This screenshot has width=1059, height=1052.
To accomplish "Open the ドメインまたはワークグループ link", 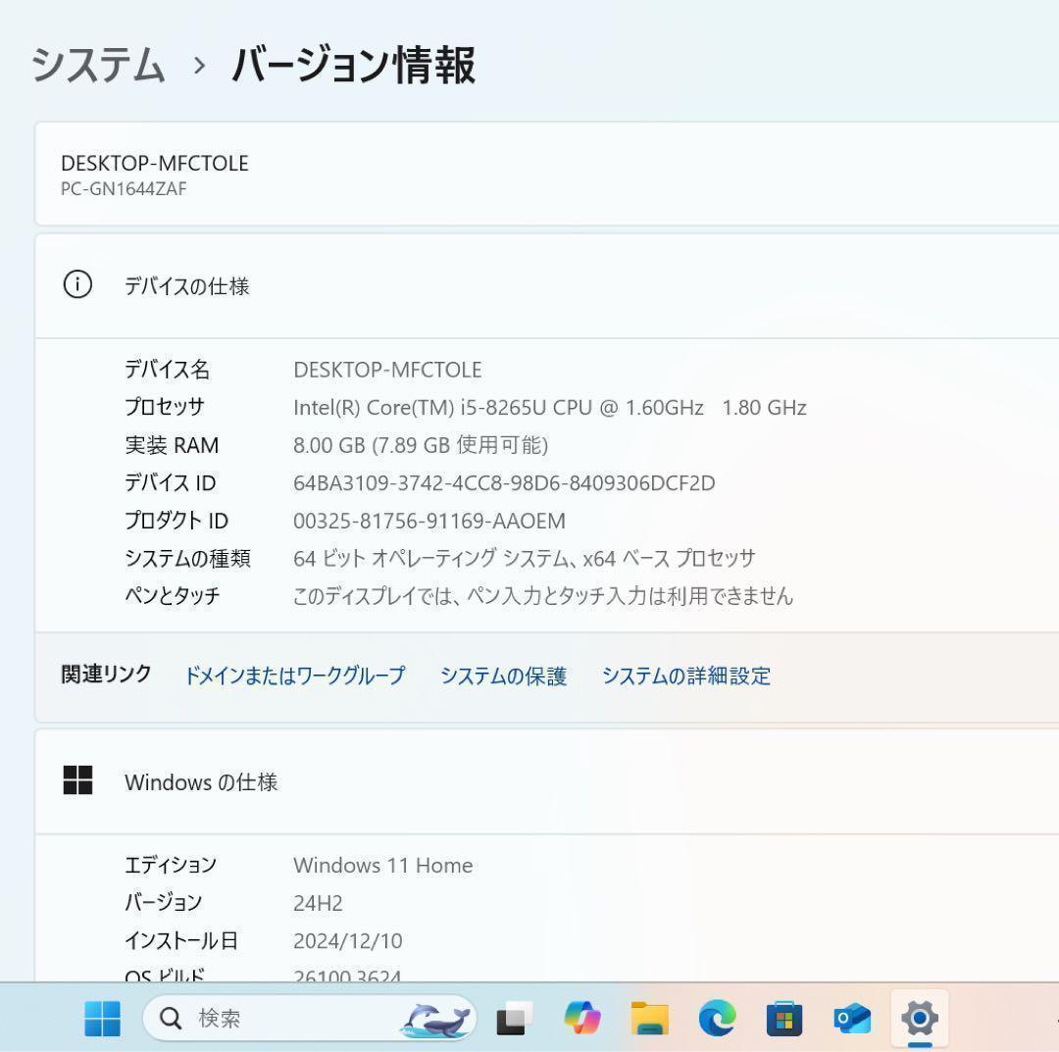I will coord(294,676).
